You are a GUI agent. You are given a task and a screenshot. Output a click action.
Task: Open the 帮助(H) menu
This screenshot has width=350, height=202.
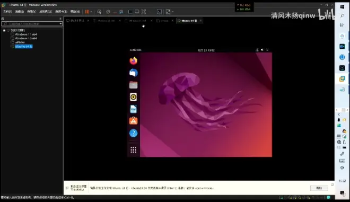75,12
